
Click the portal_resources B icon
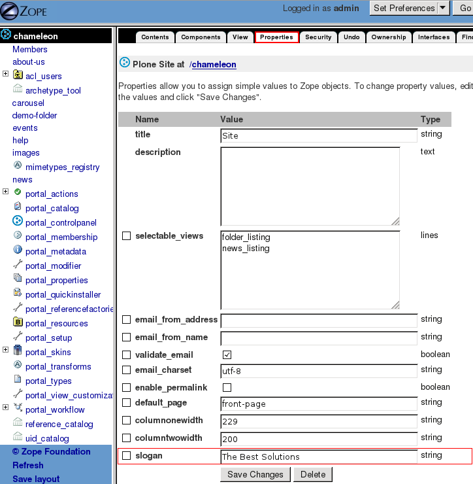pyautogui.click(x=18, y=322)
